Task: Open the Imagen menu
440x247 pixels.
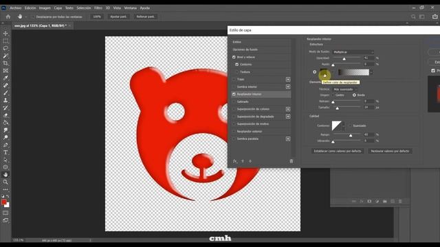Action: coord(45,8)
